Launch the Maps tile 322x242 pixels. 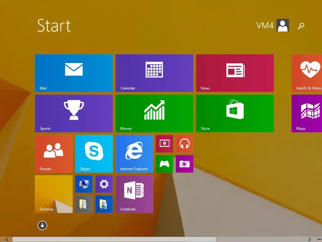(x=307, y=113)
